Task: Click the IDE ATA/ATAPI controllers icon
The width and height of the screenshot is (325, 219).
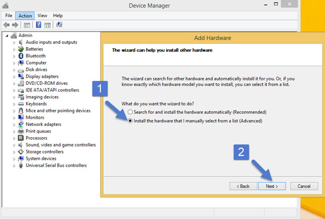Action: tap(21, 90)
